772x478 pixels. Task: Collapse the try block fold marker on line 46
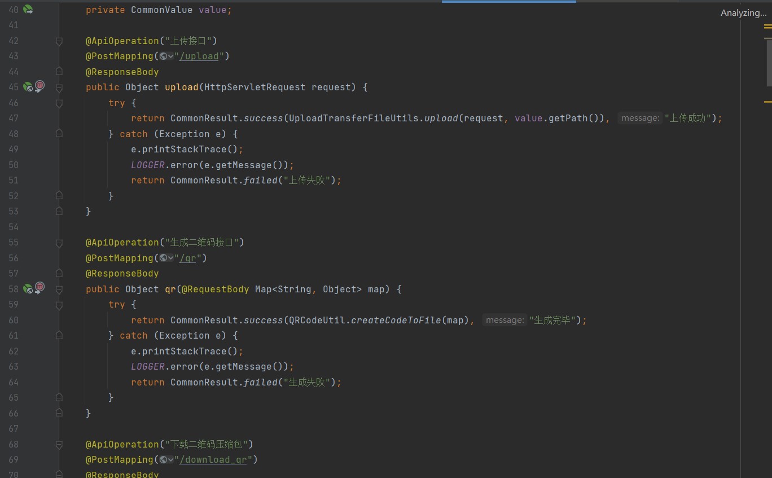[59, 103]
